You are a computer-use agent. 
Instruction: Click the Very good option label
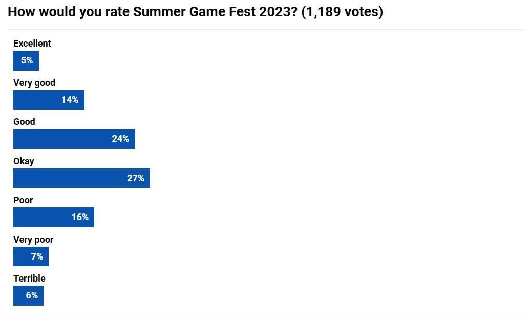tap(34, 83)
